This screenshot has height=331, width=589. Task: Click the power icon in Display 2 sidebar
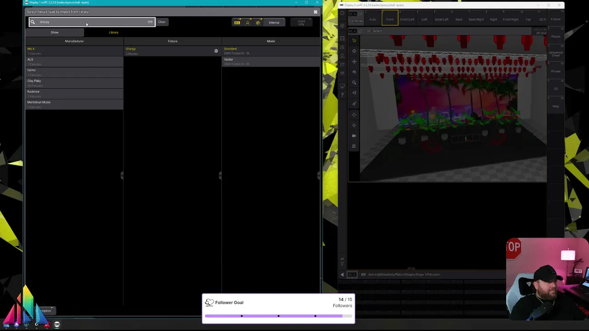(x=342, y=13)
